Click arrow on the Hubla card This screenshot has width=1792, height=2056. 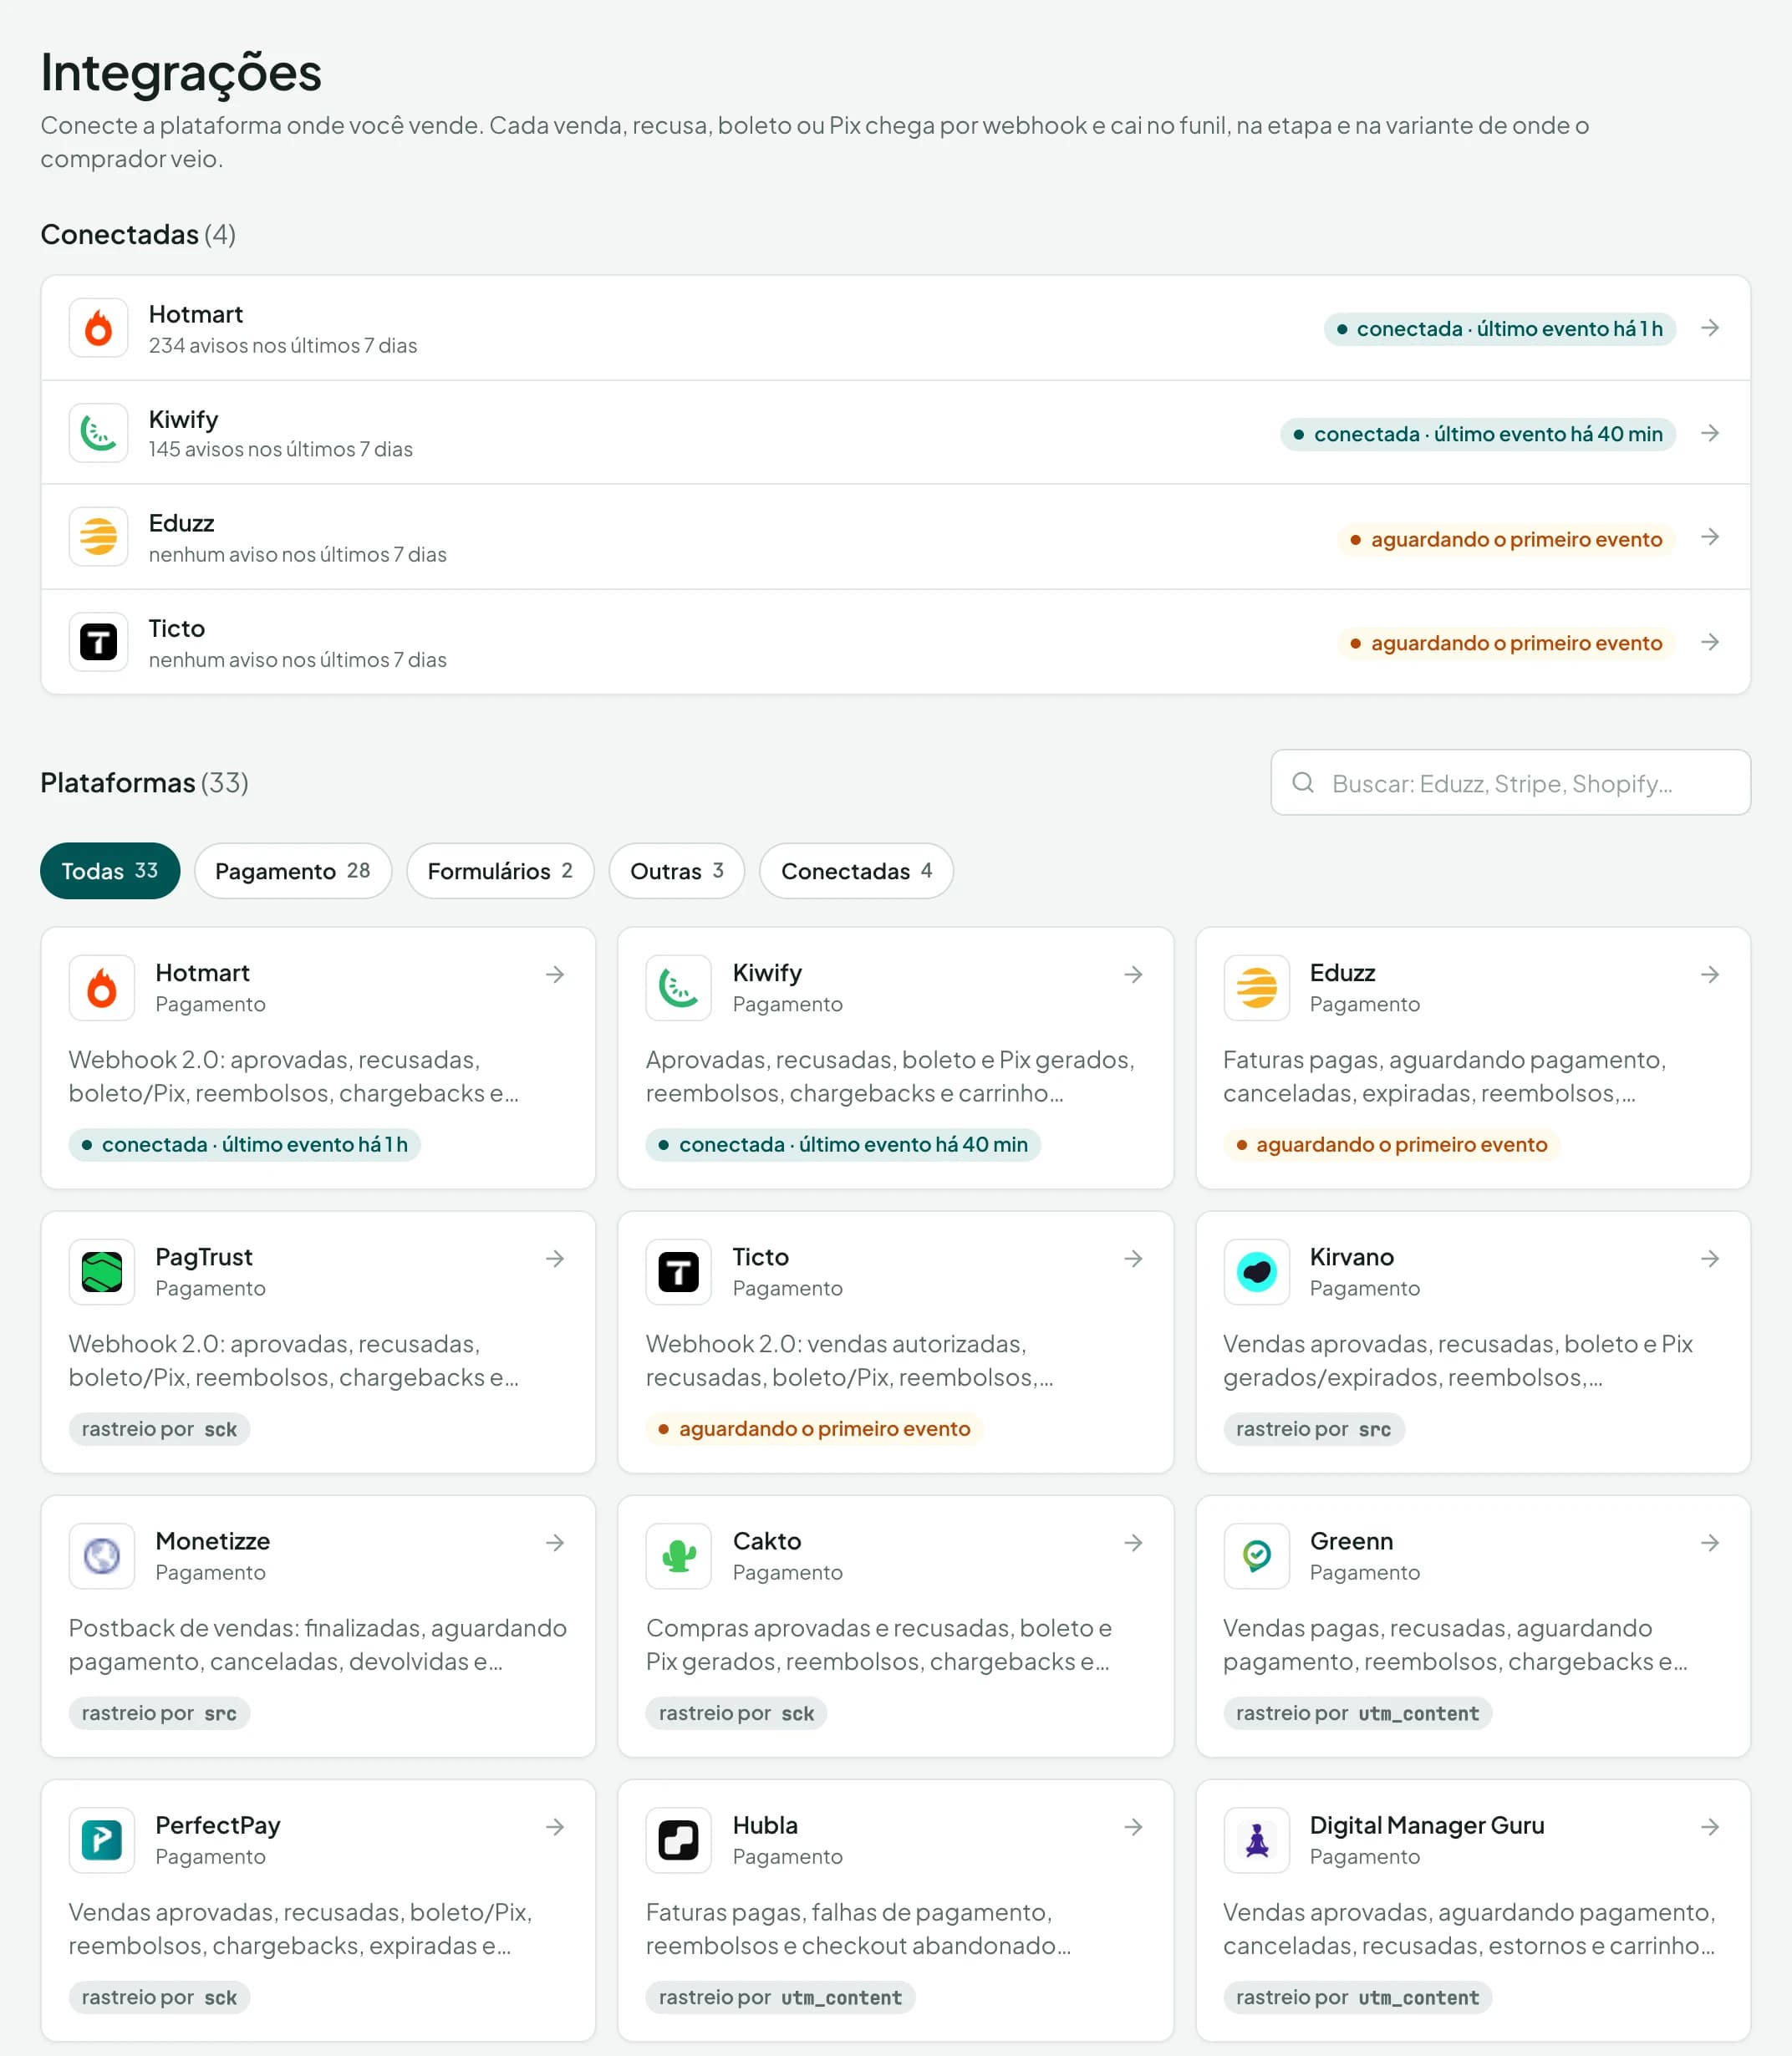point(1133,1826)
